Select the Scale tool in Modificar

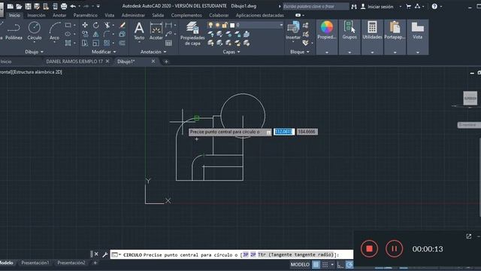96,43
